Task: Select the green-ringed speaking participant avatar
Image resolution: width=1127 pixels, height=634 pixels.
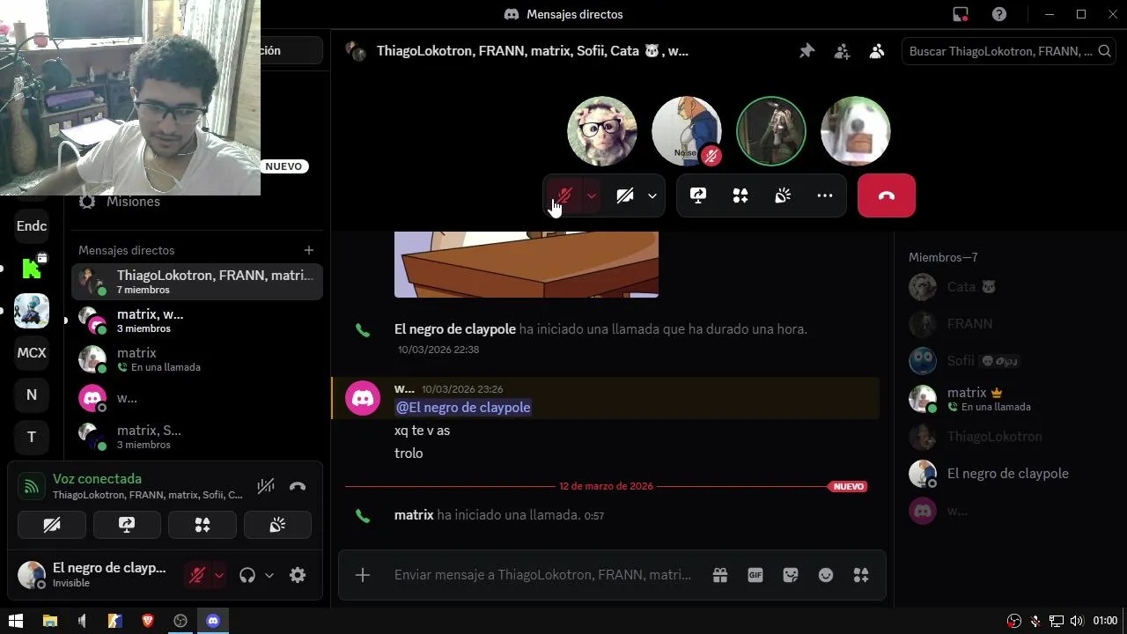Action: click(x=771, y=131)
